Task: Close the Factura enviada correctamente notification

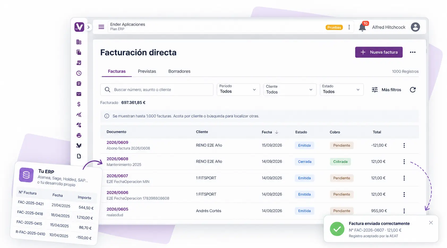Action: point(431,223)
